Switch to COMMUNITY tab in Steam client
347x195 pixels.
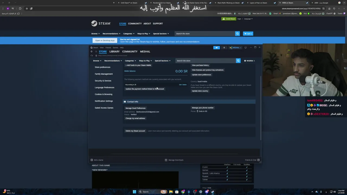tap(130, 51)
